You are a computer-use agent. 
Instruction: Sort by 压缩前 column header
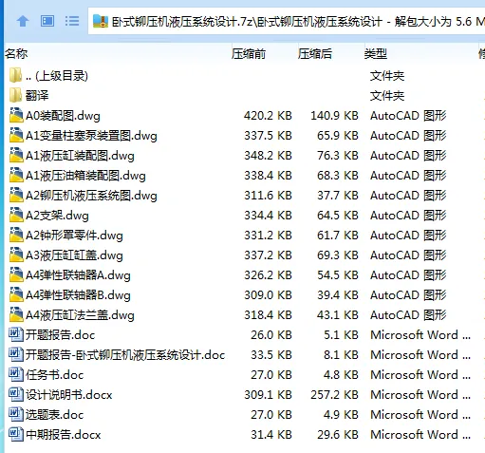tap(249, 54)
